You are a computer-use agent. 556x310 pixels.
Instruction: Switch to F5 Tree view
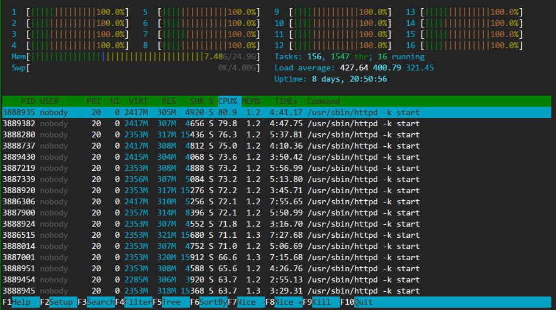click(171, 302)
